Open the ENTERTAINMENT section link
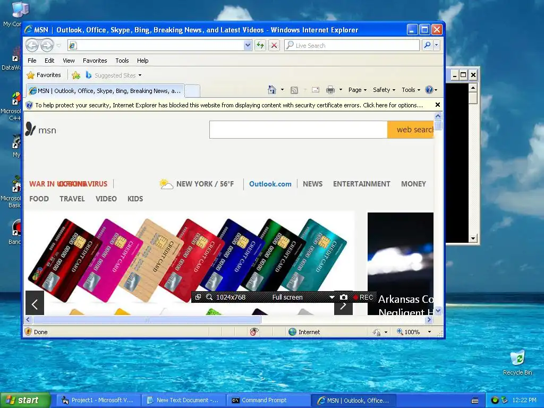This screenshot has height=408, width=544. (x=361, y=184)
